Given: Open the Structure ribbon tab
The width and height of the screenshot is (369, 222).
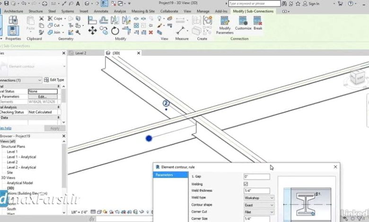Looking at the screenshot, I should tap(35, 11).
